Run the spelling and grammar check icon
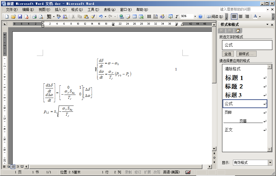The height and width of the screenshot is (176, 276). coord(59,17)
